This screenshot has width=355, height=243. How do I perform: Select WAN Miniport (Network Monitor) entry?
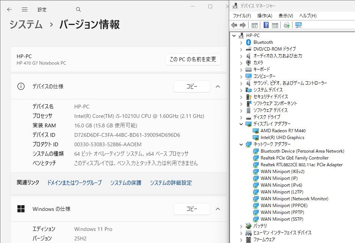pyautogui.click(x=294, y=198)
